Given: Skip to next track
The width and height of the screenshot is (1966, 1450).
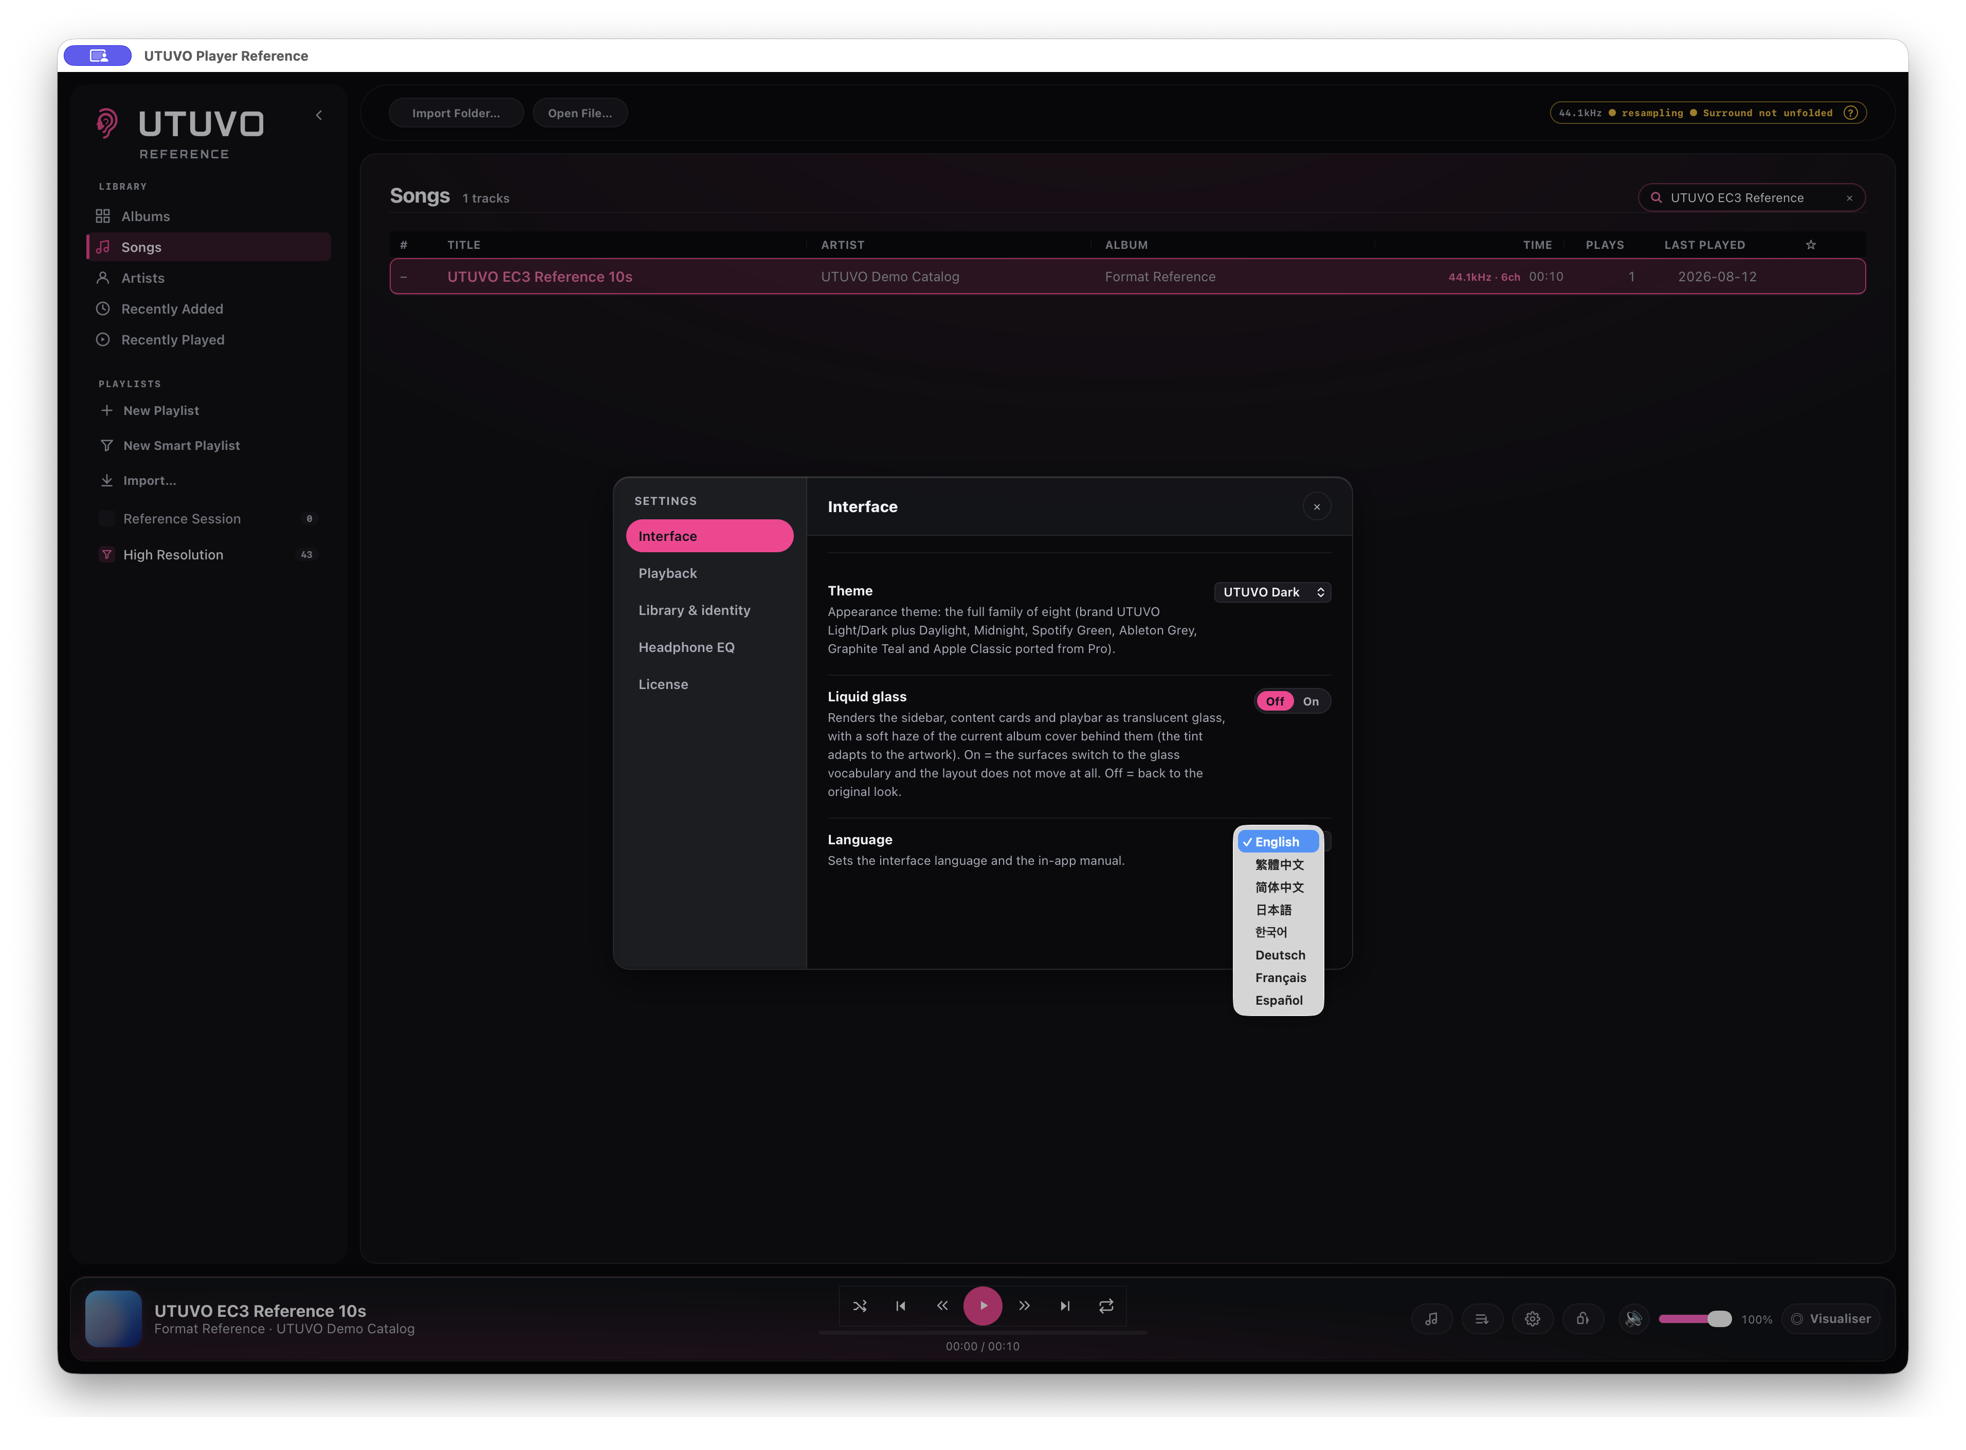Looking at the screenshot, I should click(x=1065, y=1306).
